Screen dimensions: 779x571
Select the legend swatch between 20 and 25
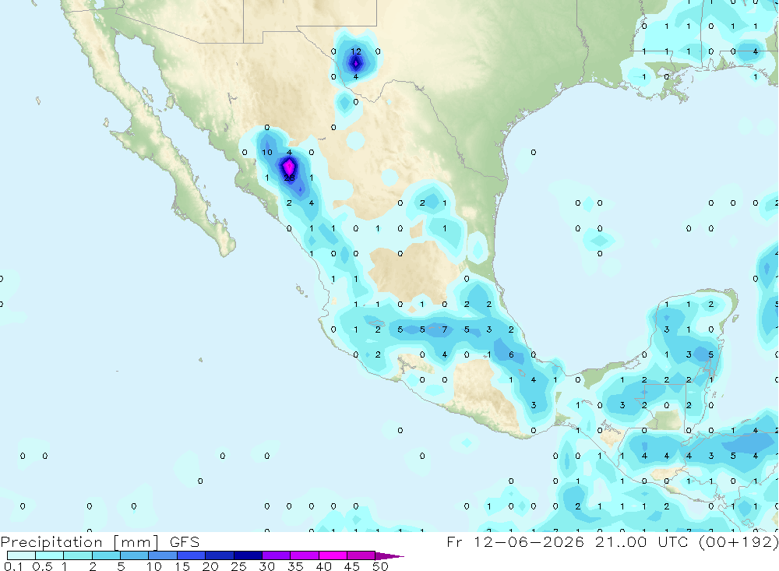click(220, 555)
